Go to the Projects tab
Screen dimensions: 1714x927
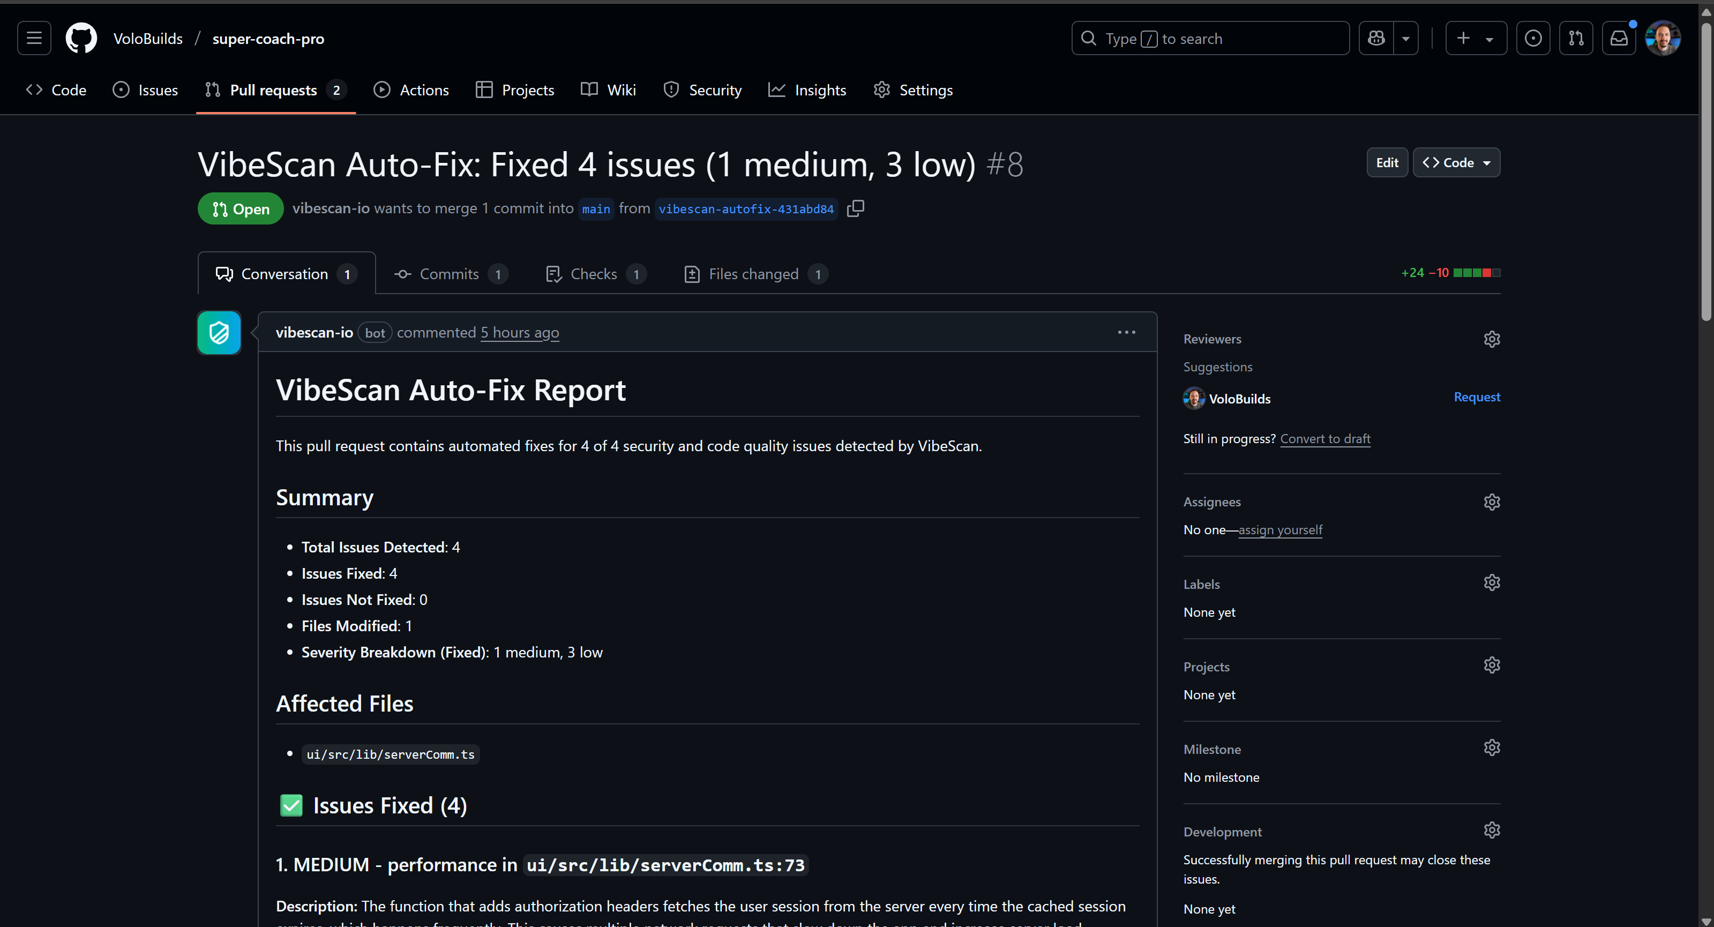[x=515, y=90]
